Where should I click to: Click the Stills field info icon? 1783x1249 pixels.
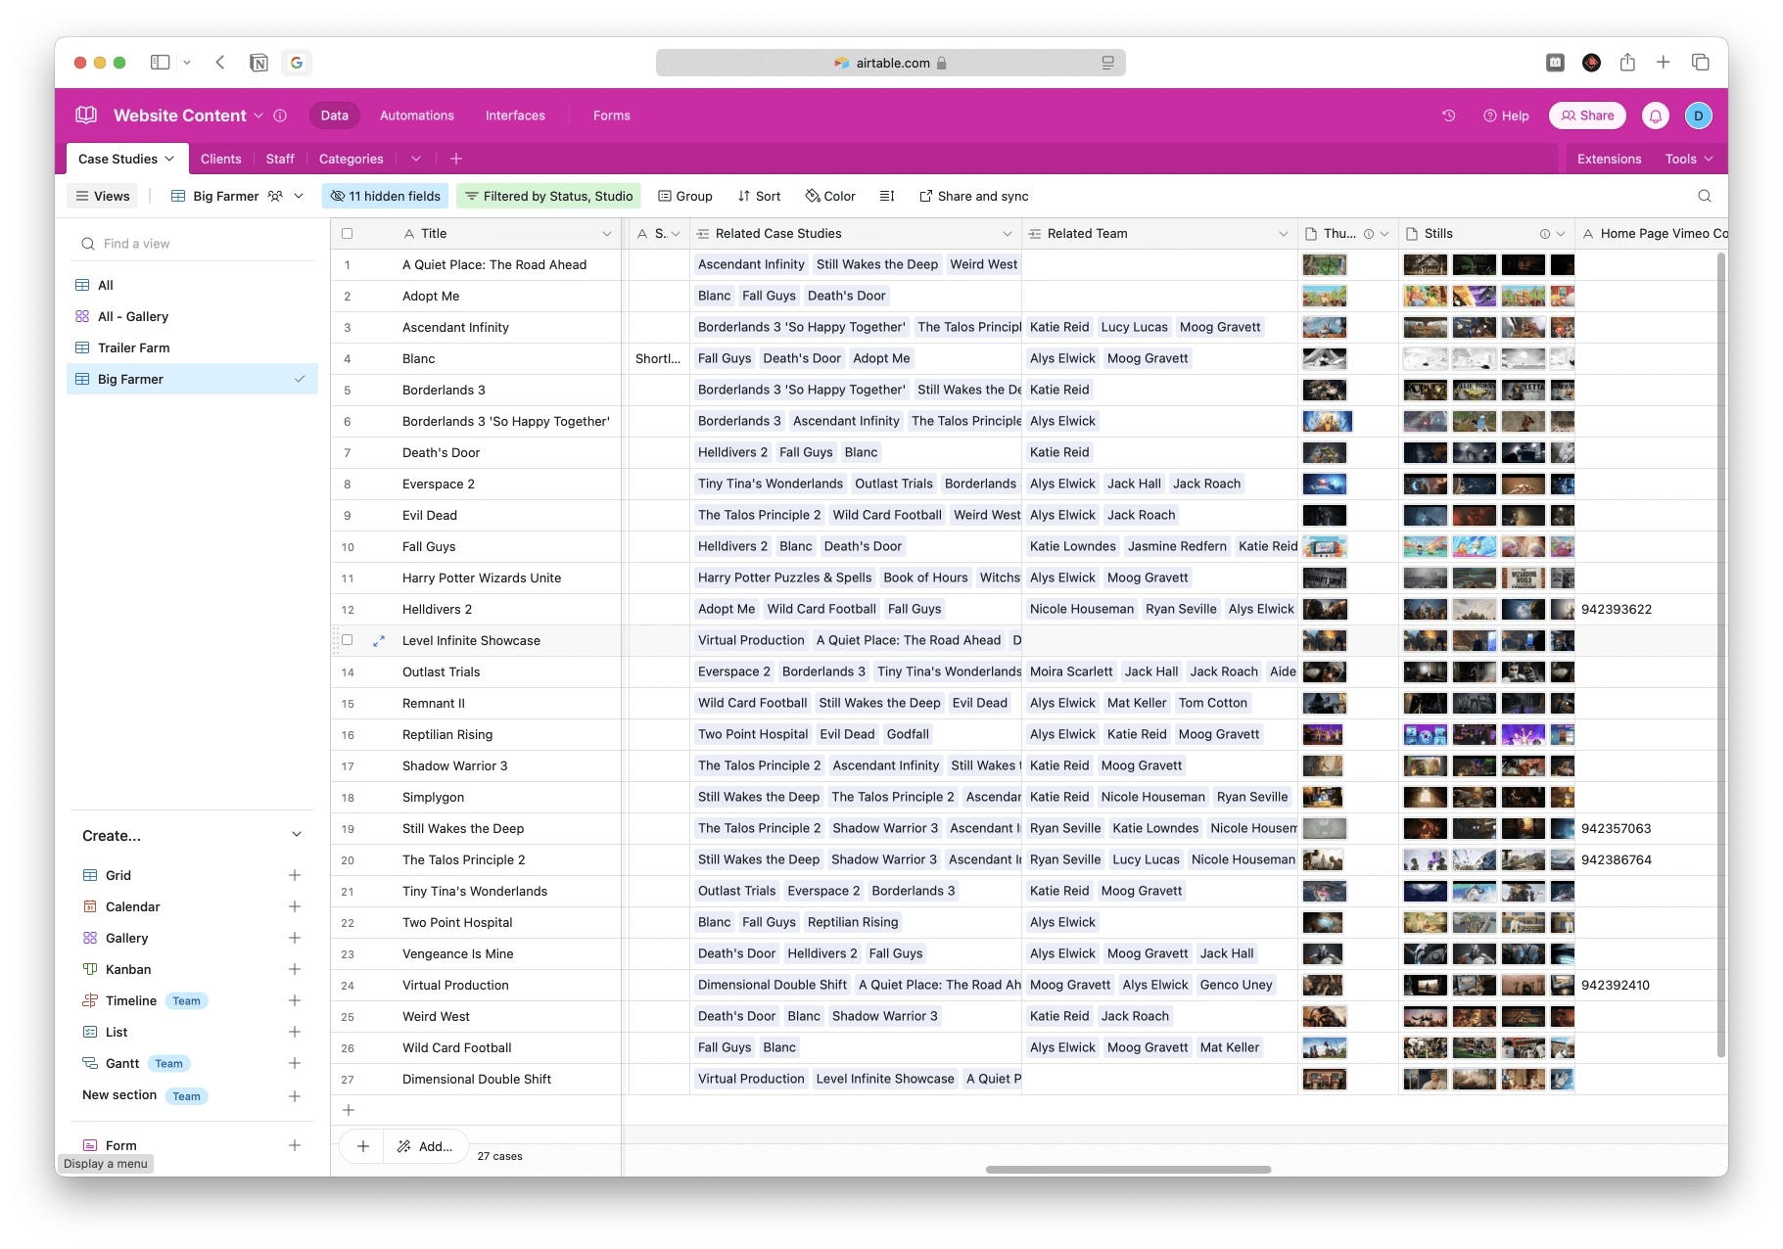[x=1545, y=234]
